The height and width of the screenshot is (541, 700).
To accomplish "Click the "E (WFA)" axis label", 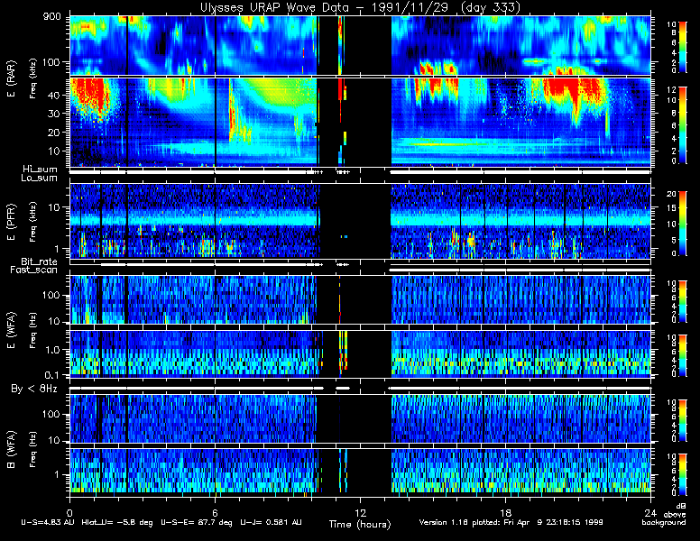I will [x=11, y=330].
